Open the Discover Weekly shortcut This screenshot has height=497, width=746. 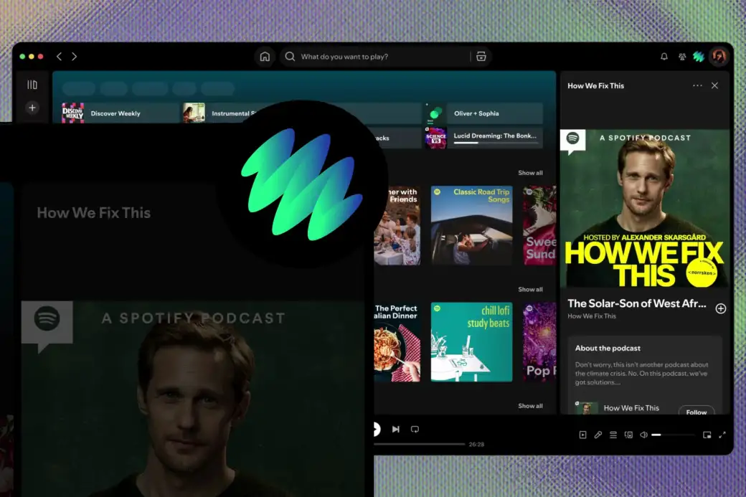tap(120, 113)
